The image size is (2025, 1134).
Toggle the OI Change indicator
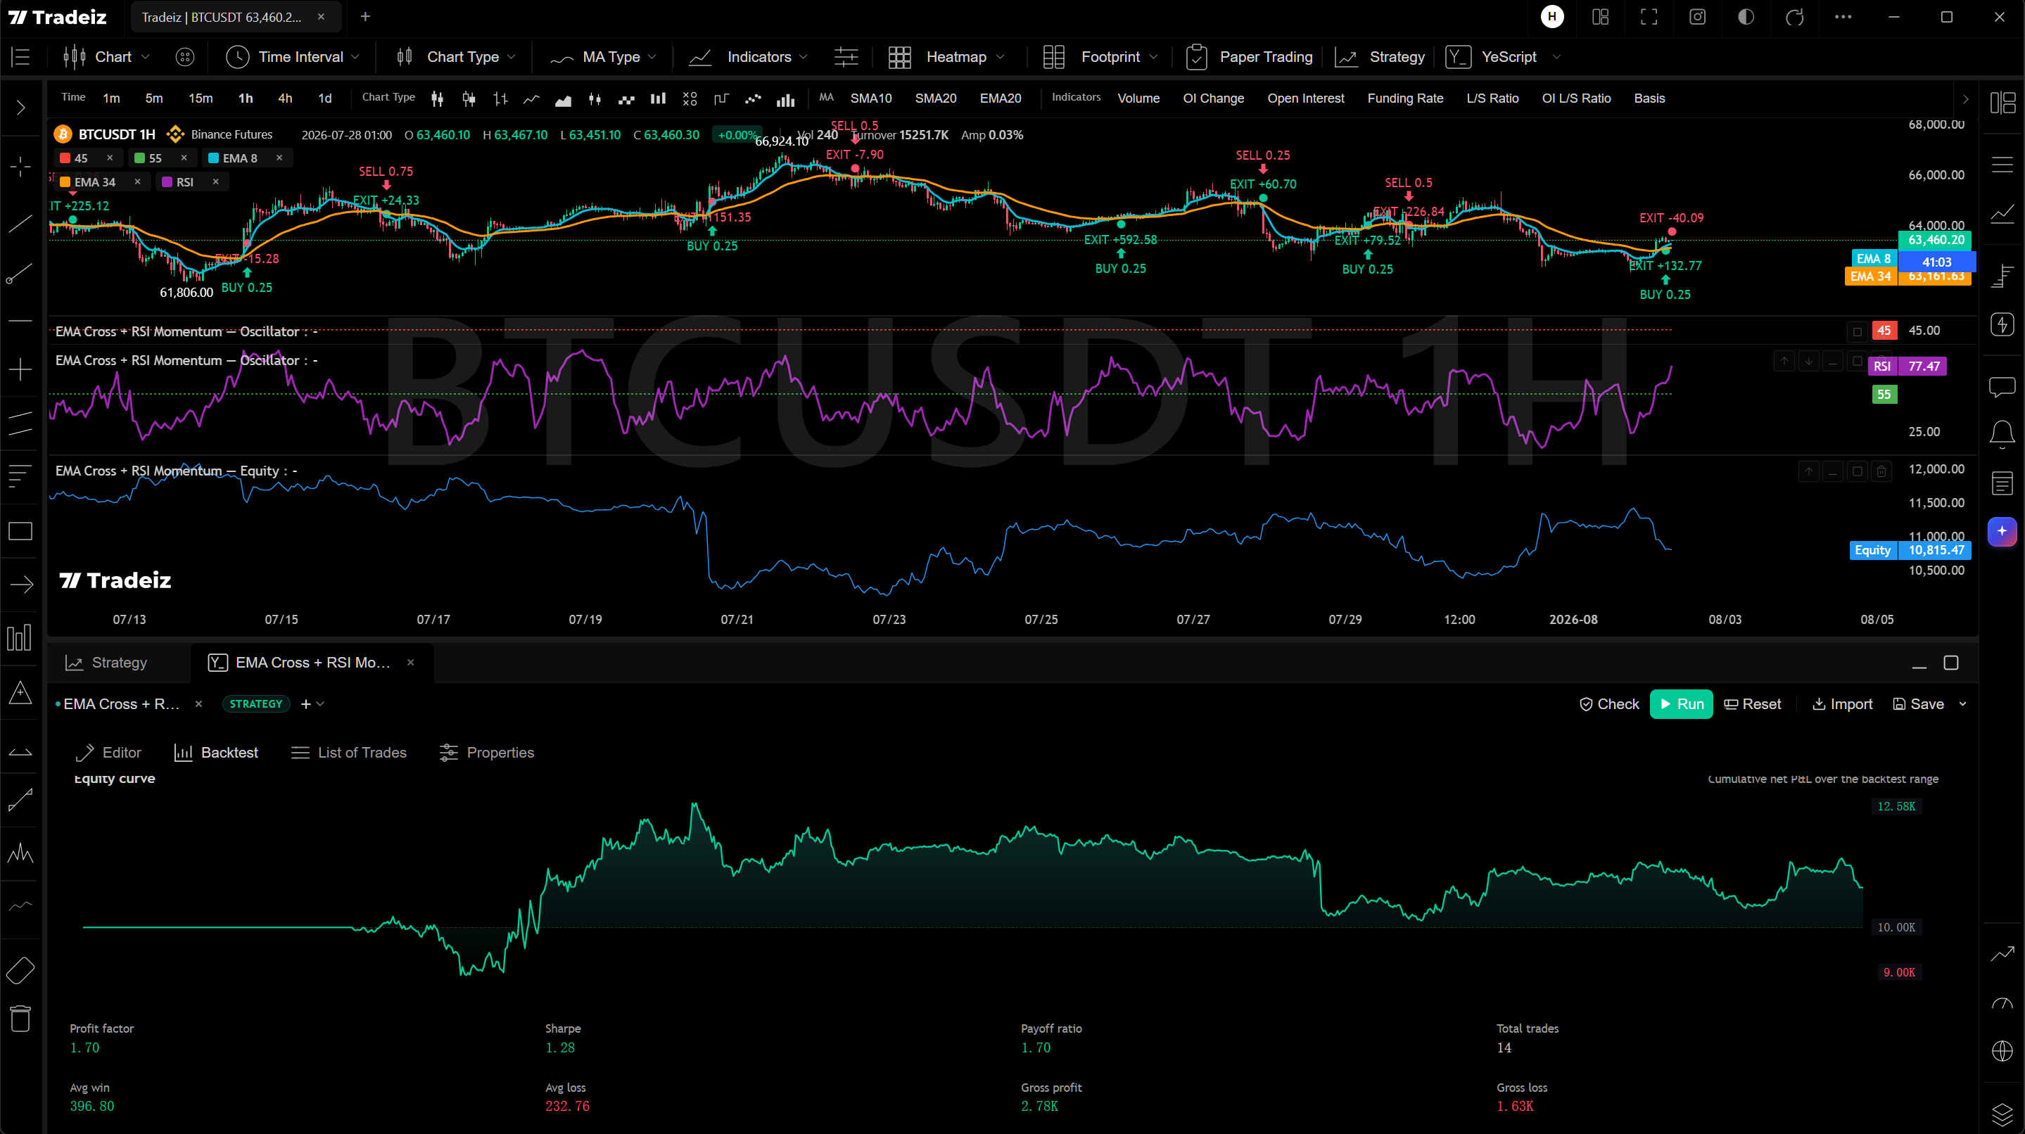[x=1213, y=98]
